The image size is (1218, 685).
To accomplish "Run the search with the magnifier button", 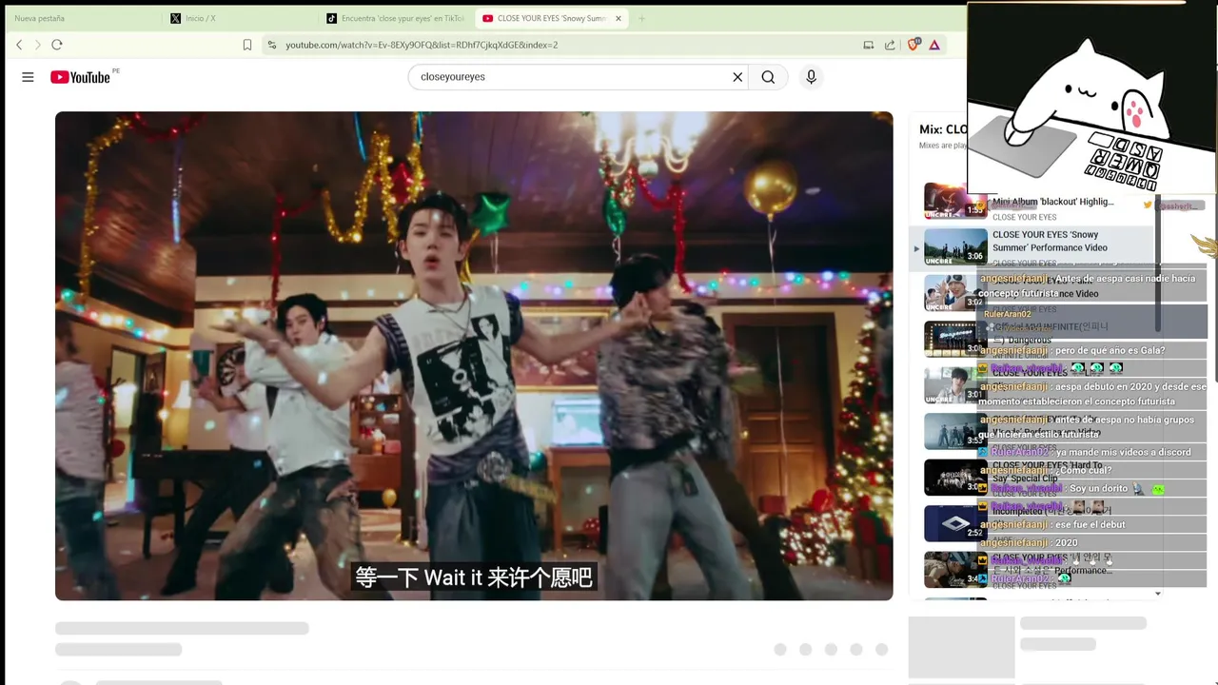I will click(x=768, y=77).
